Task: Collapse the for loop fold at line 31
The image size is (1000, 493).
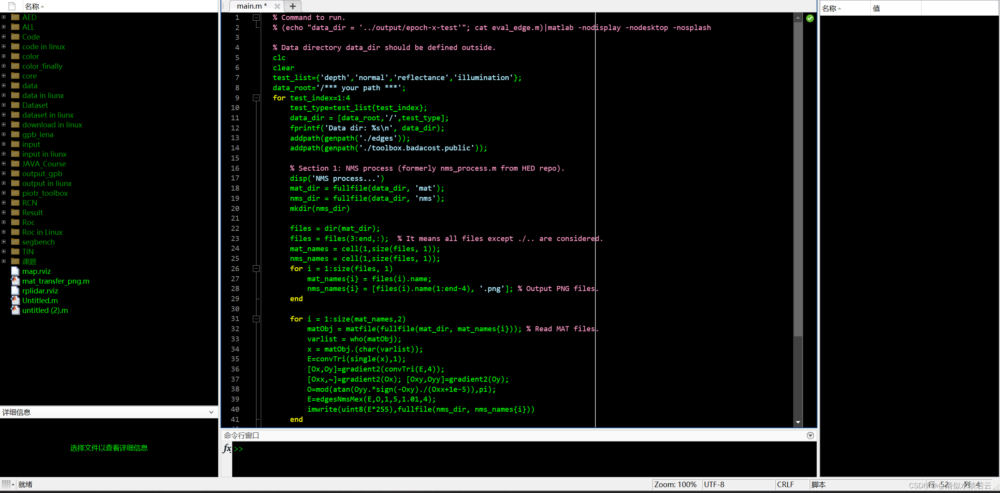Action: [256, 319]
